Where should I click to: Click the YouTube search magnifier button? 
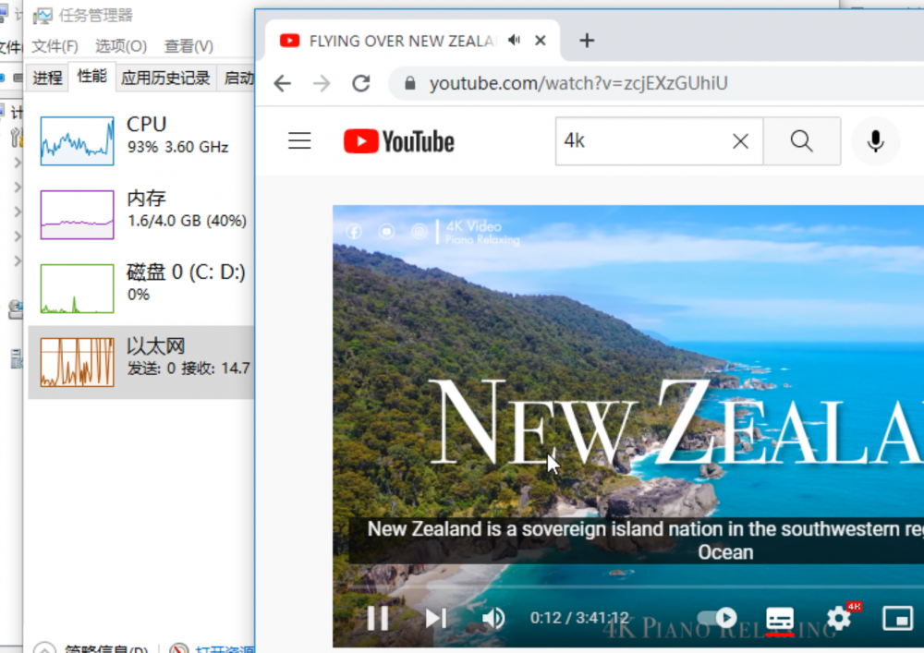pos(801,140)
